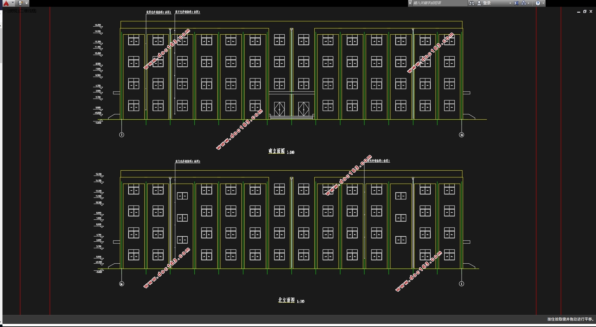The image size is (596, 327).
Task: Restore the drawing viewport window
Action: point(585,11)
